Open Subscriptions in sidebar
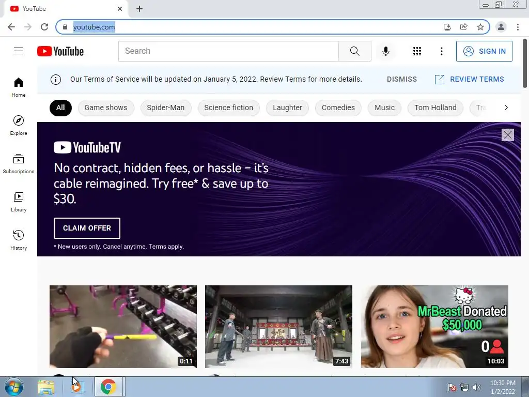The image size is (529, 397). (19, 164)
